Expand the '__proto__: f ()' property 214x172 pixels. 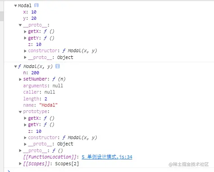(x=20, y=150)
